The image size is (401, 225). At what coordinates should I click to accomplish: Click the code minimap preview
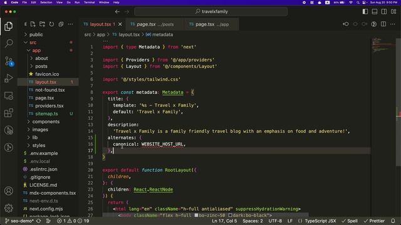[x=383, y=45]
